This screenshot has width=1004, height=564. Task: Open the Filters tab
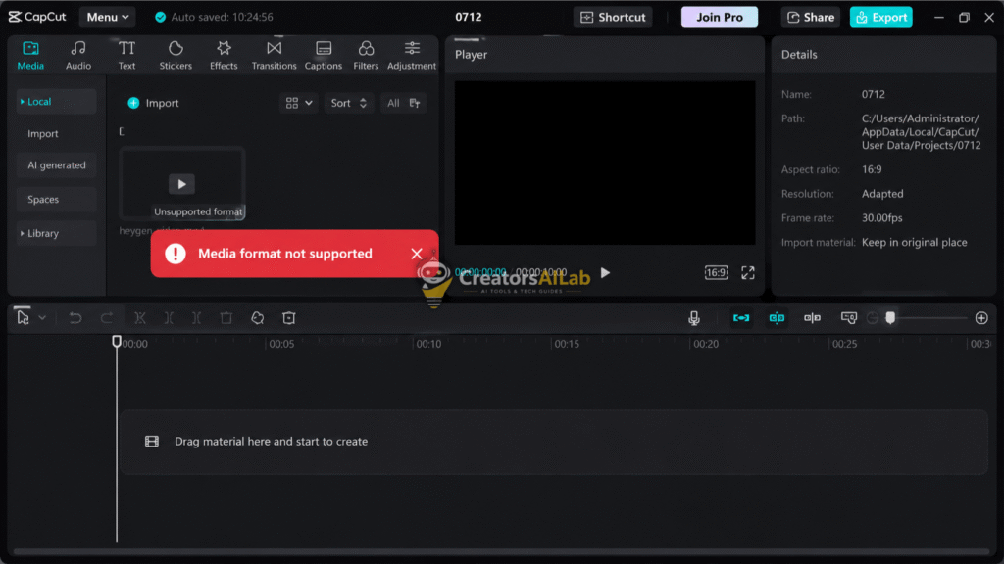pyautogui.click(x=366, y=55)
